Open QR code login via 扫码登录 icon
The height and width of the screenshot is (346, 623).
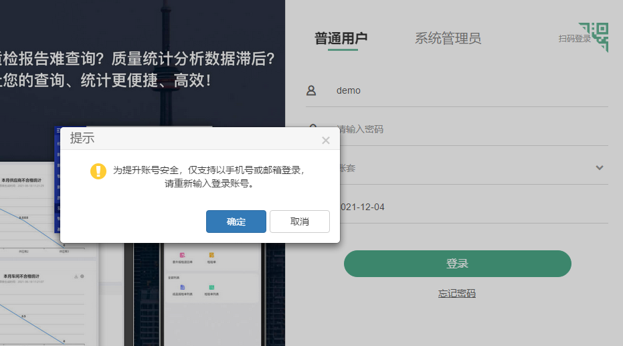click(x=595, y=37)
